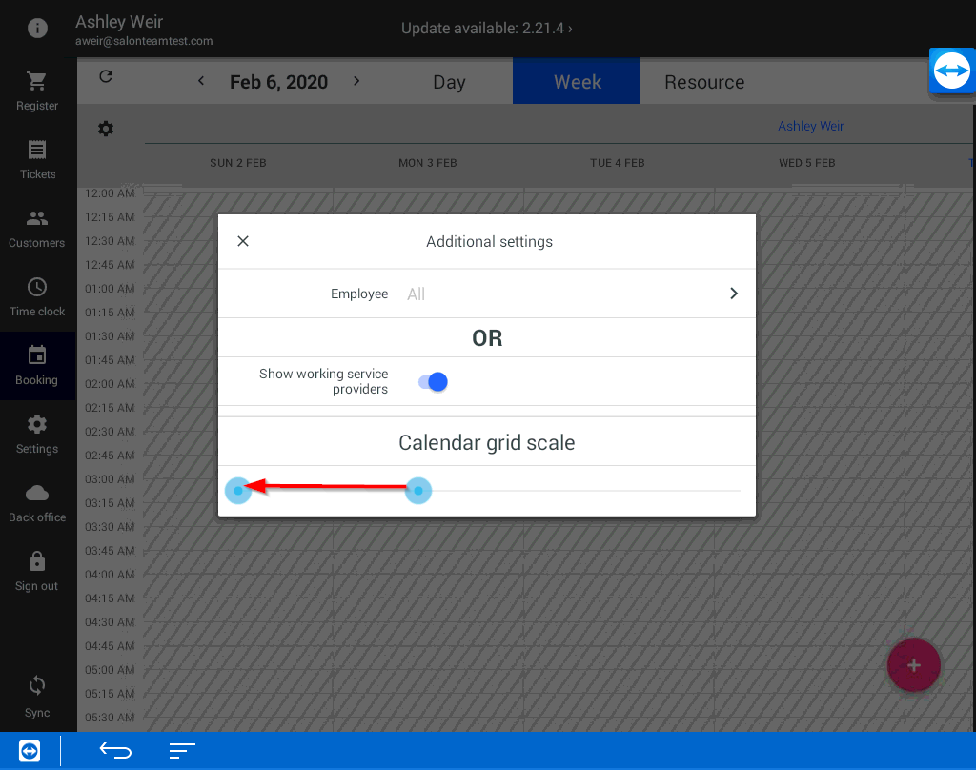Click the Update available 2.21.4 link
The height and width of the screenshot is (770, 976).
point(487,29)
